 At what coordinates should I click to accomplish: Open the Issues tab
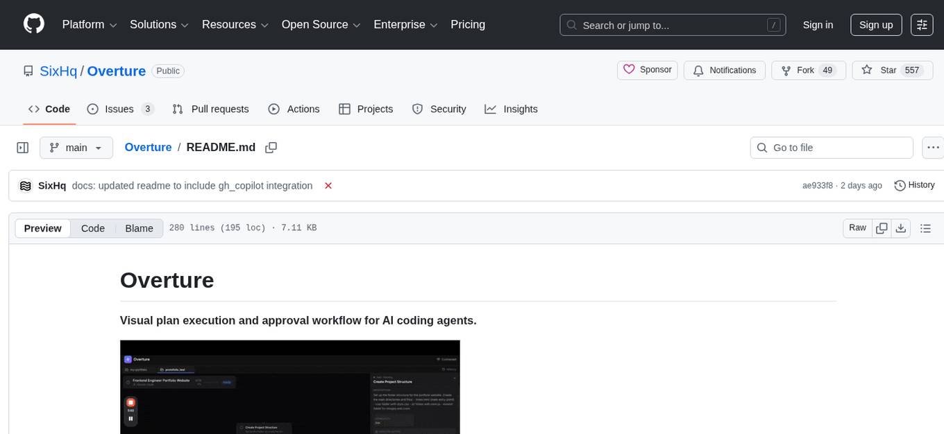[120, 109]
